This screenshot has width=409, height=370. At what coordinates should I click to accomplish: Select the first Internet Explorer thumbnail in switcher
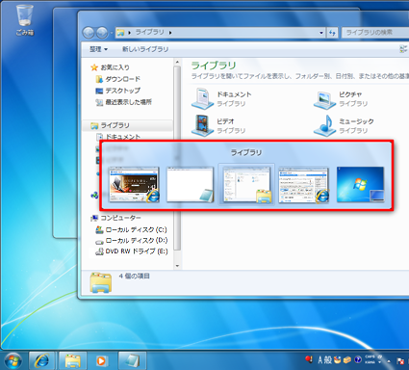[134, 185]
